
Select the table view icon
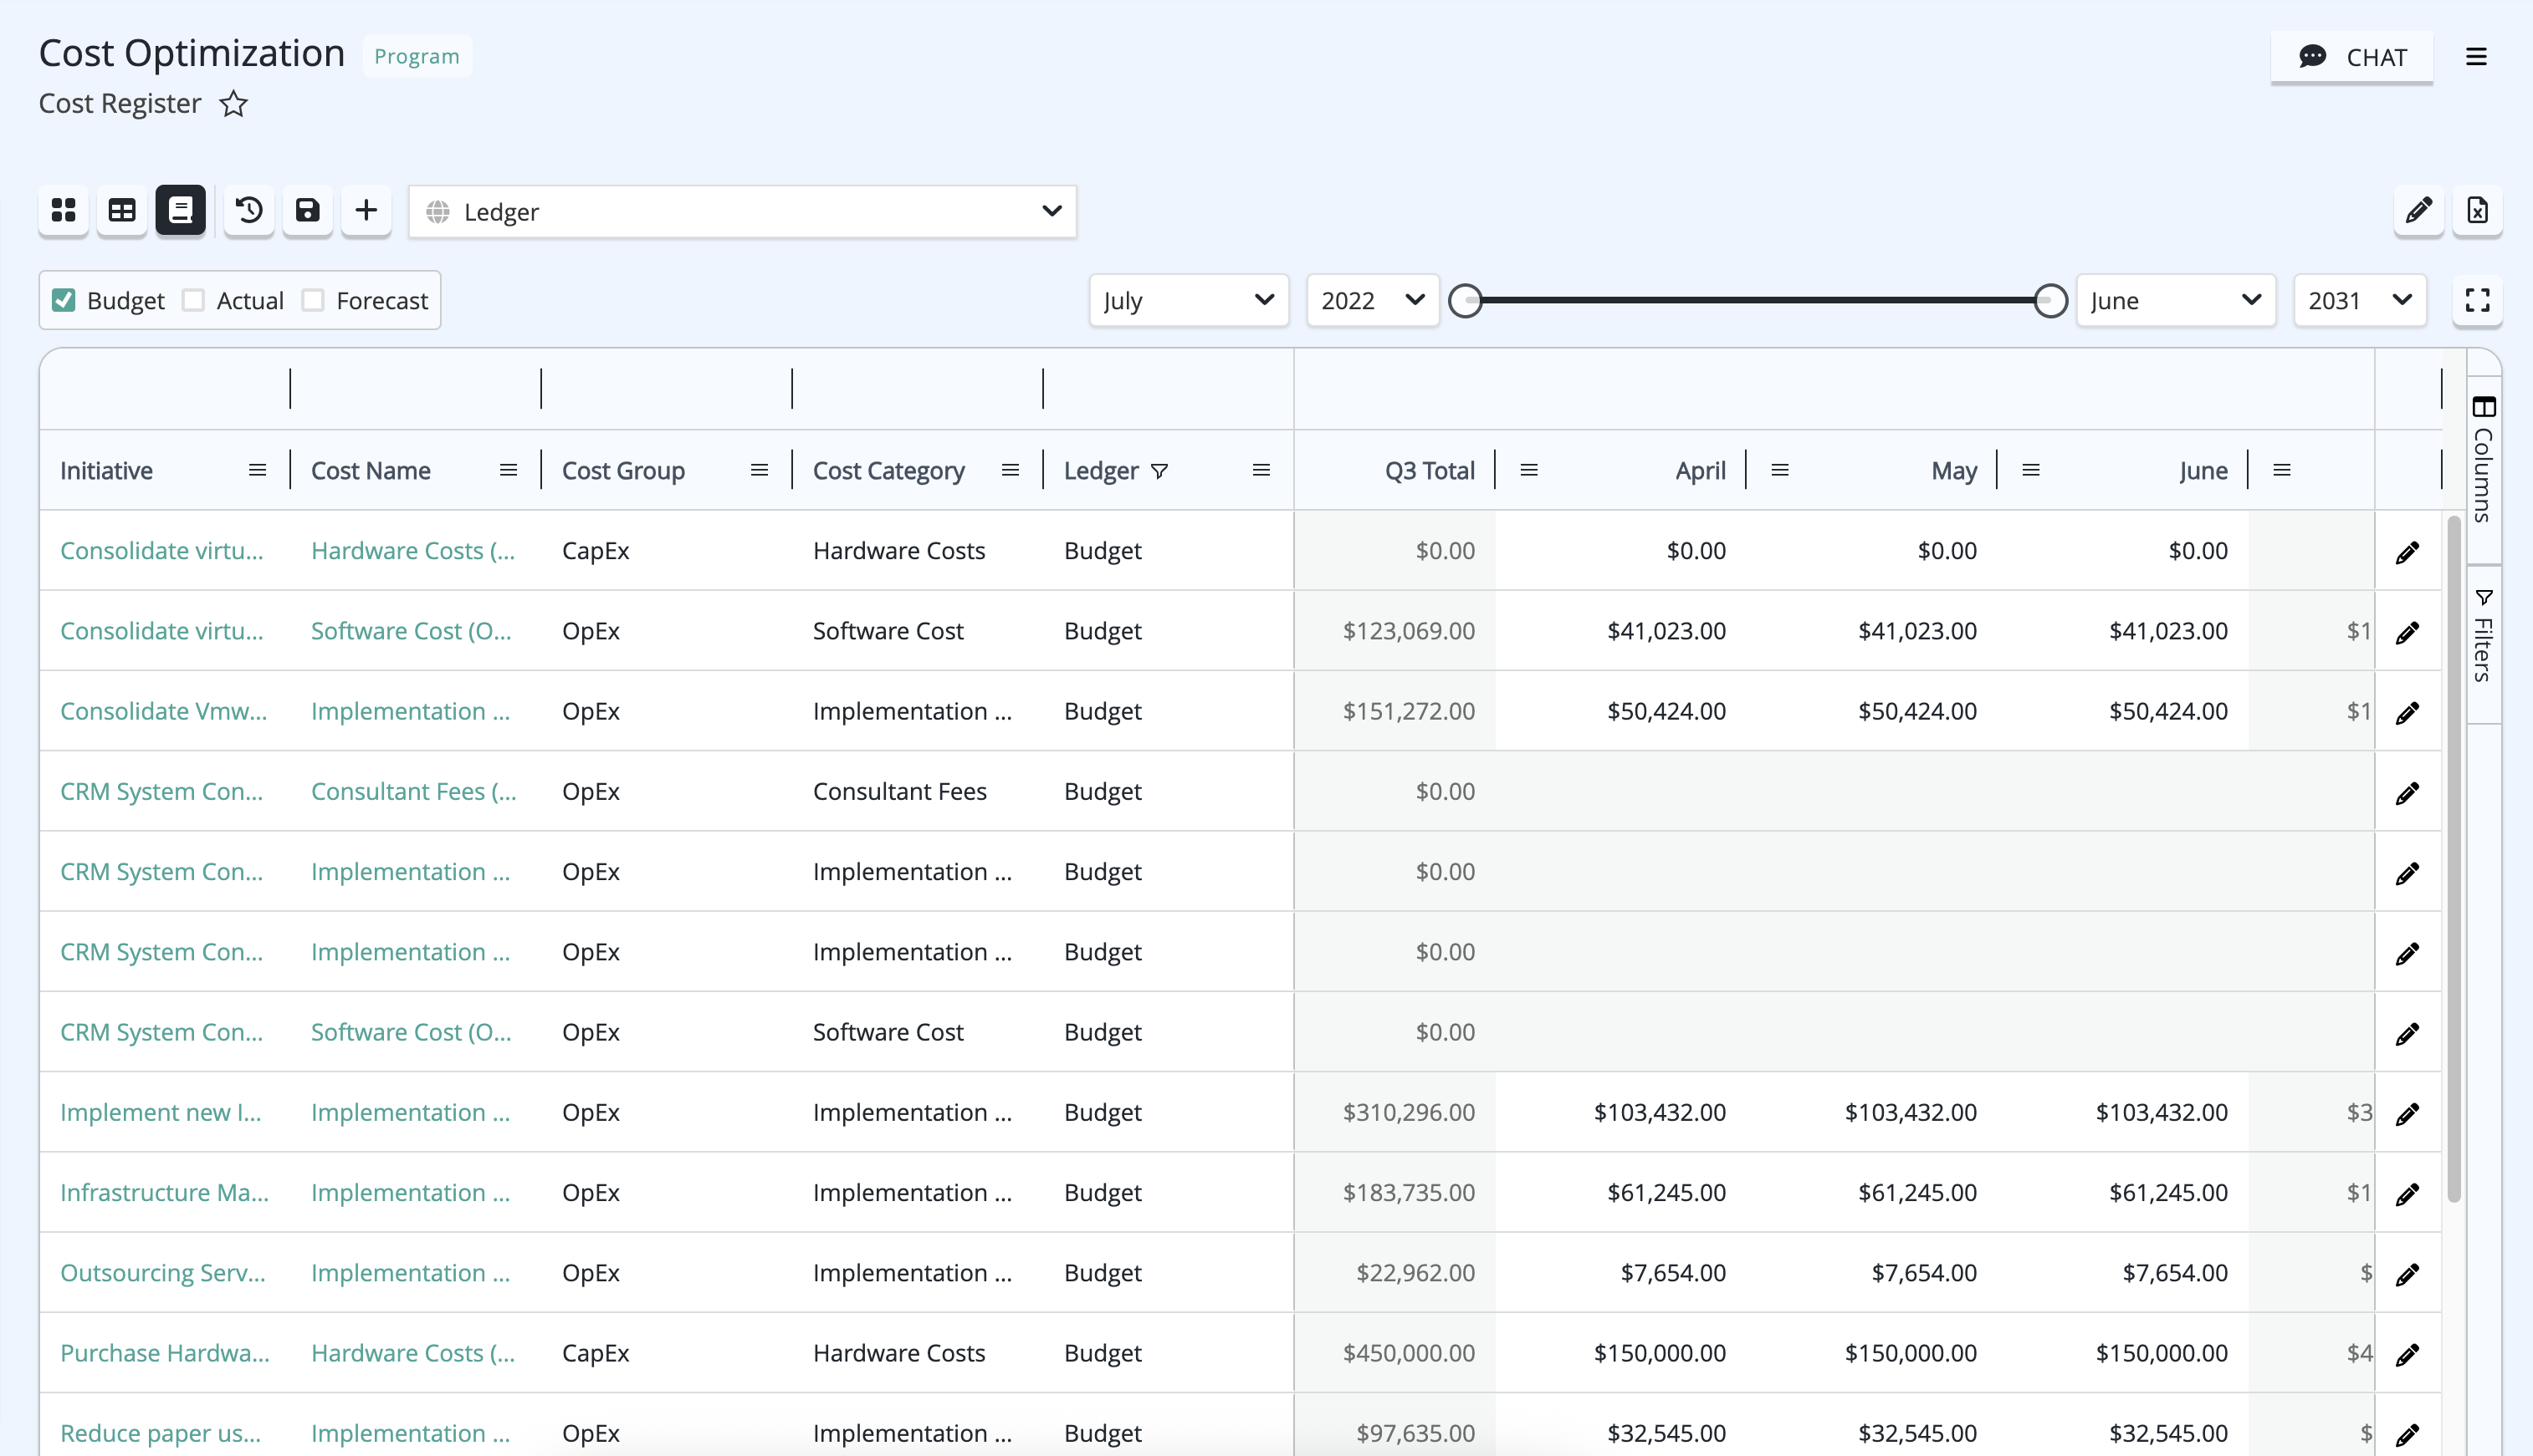(122, 211)
